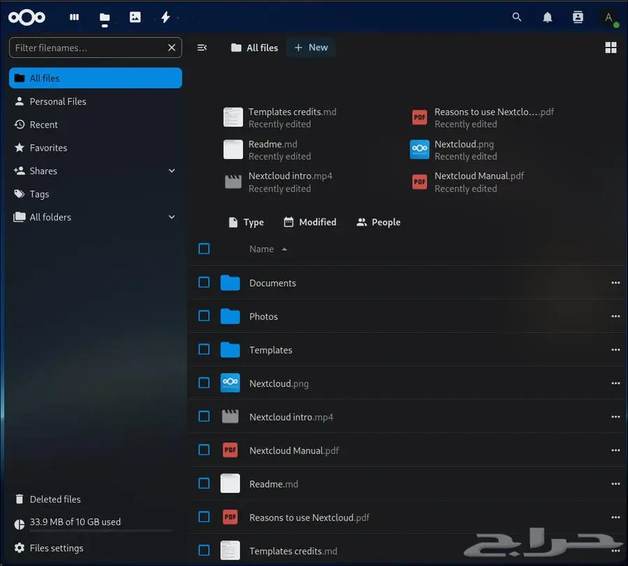
Task: Open Templates credits.md in file list
Action: (293, 551)
